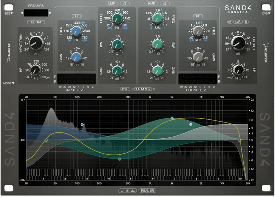Click the high-pass filter node on graph
Image resolution: width=275 pixels, height=197 pixels.
point(46,140)
